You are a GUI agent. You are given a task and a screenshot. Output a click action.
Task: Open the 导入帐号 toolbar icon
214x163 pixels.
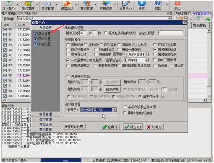coord(8,5)
